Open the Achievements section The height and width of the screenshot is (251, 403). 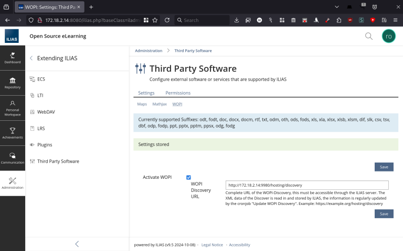(x=13, y=133)
